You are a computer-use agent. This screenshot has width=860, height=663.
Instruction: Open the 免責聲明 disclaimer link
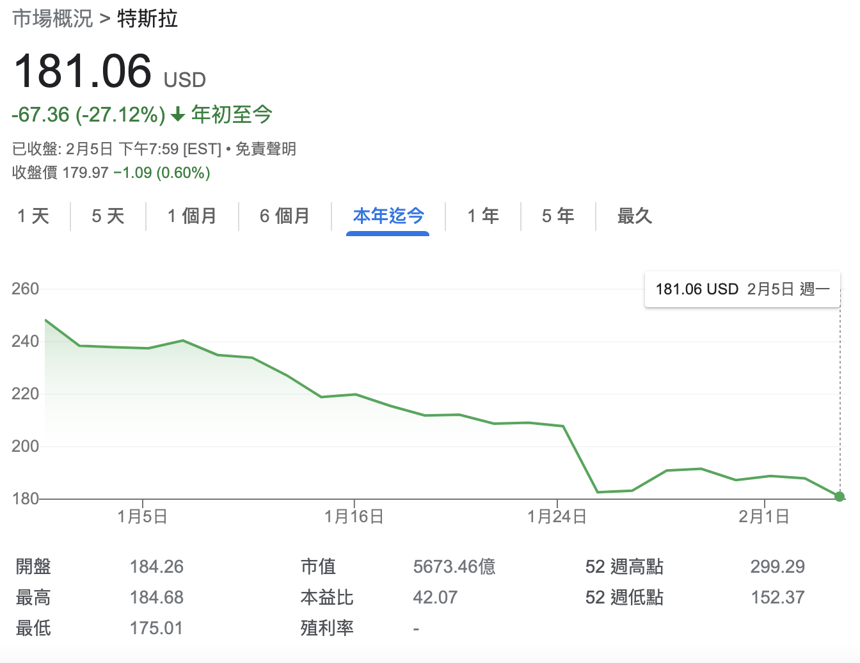click(x=266, y=149)
